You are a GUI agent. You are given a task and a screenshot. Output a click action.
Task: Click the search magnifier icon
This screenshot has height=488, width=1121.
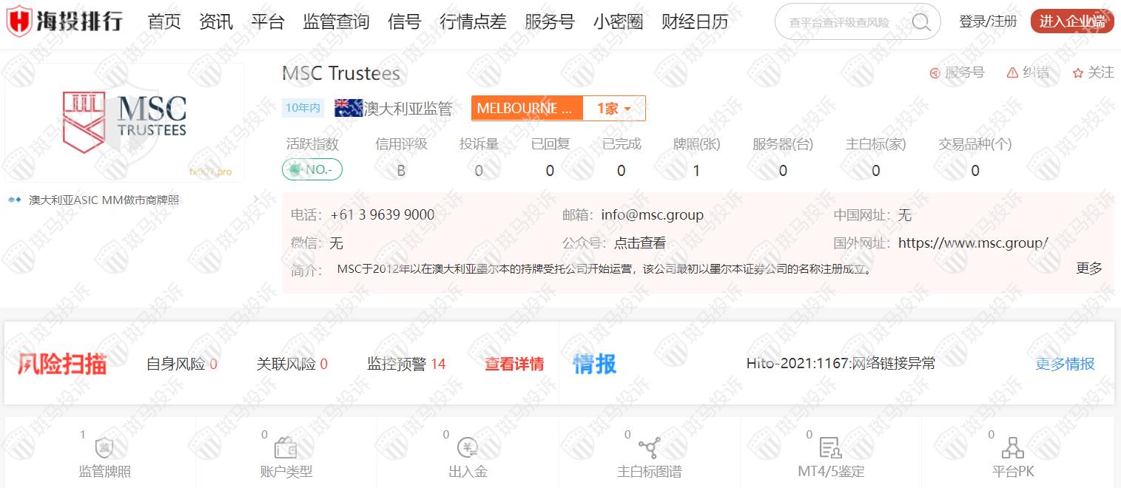coord(920,22)
